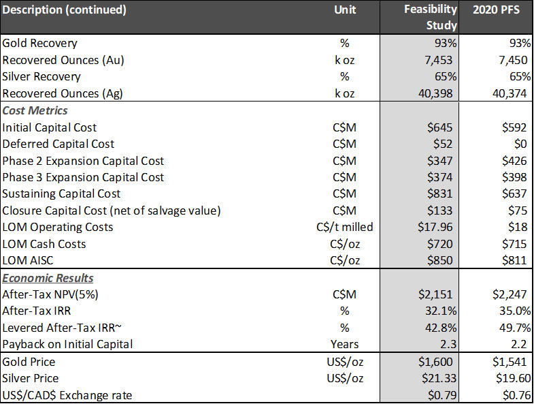
Task: Click the 49.7% Levered After-Tax IRR value
Action: [x=510, y=328]
